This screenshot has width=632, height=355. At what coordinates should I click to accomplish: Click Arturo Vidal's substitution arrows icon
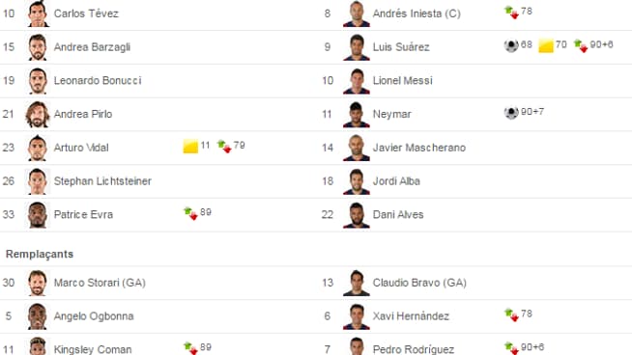pyautogui.click(x=224, y=146)
